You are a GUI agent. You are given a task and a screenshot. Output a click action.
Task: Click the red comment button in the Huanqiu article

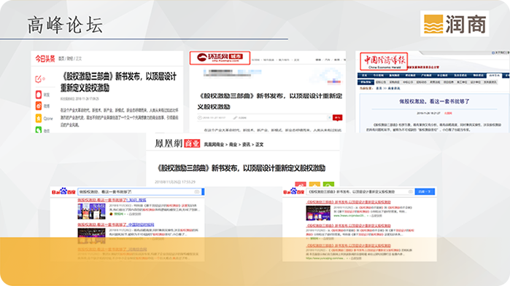[337, 117]
